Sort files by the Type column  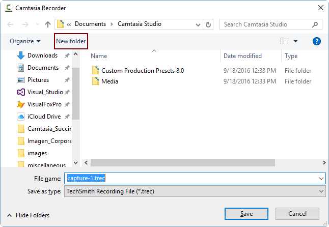[291, 56]
